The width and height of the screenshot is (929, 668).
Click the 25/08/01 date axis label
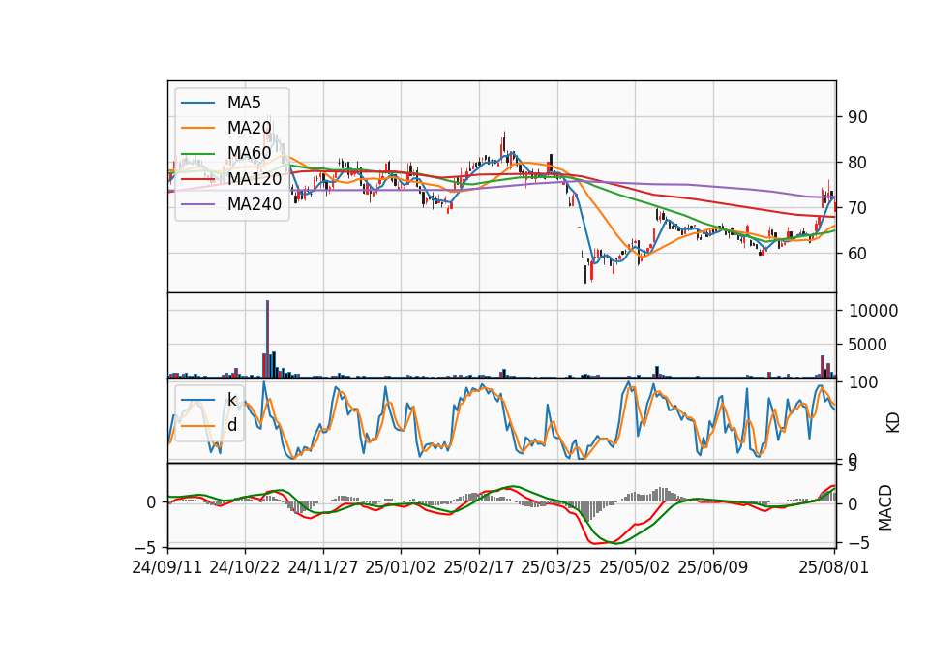coord(833,567)
